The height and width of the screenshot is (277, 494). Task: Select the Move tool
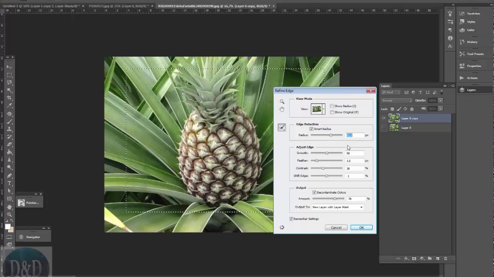coord(10,67)
